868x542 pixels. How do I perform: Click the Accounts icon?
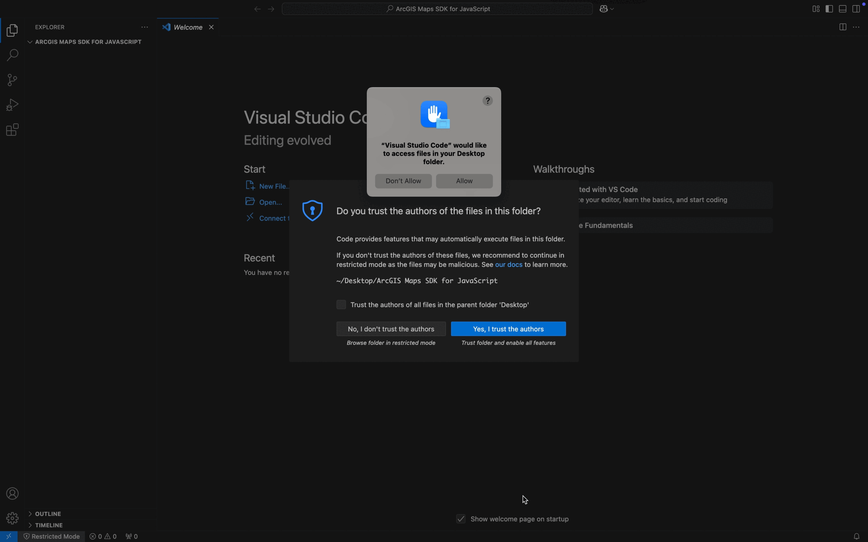pyautogui.click(x=13, y=494)
